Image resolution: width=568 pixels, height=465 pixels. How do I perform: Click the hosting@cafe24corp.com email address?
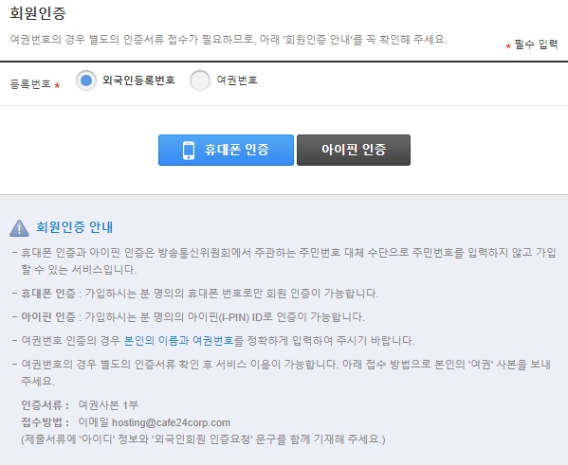click(x=171, y=422)
